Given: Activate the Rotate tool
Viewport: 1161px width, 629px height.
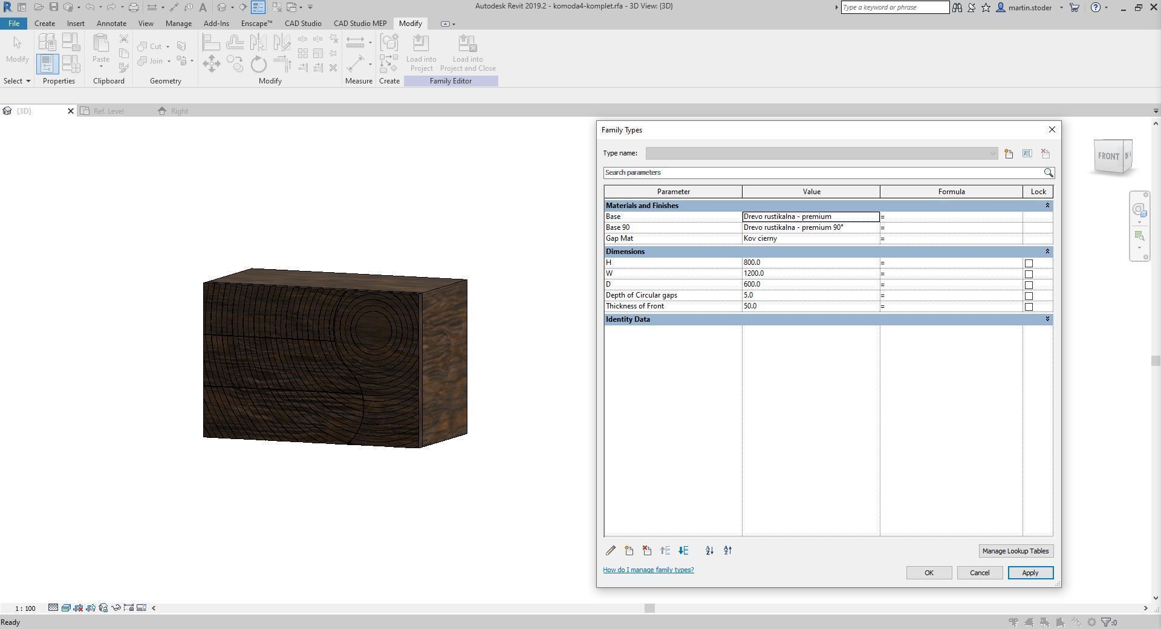Looking at the screenshot, I should coord(258,64).
